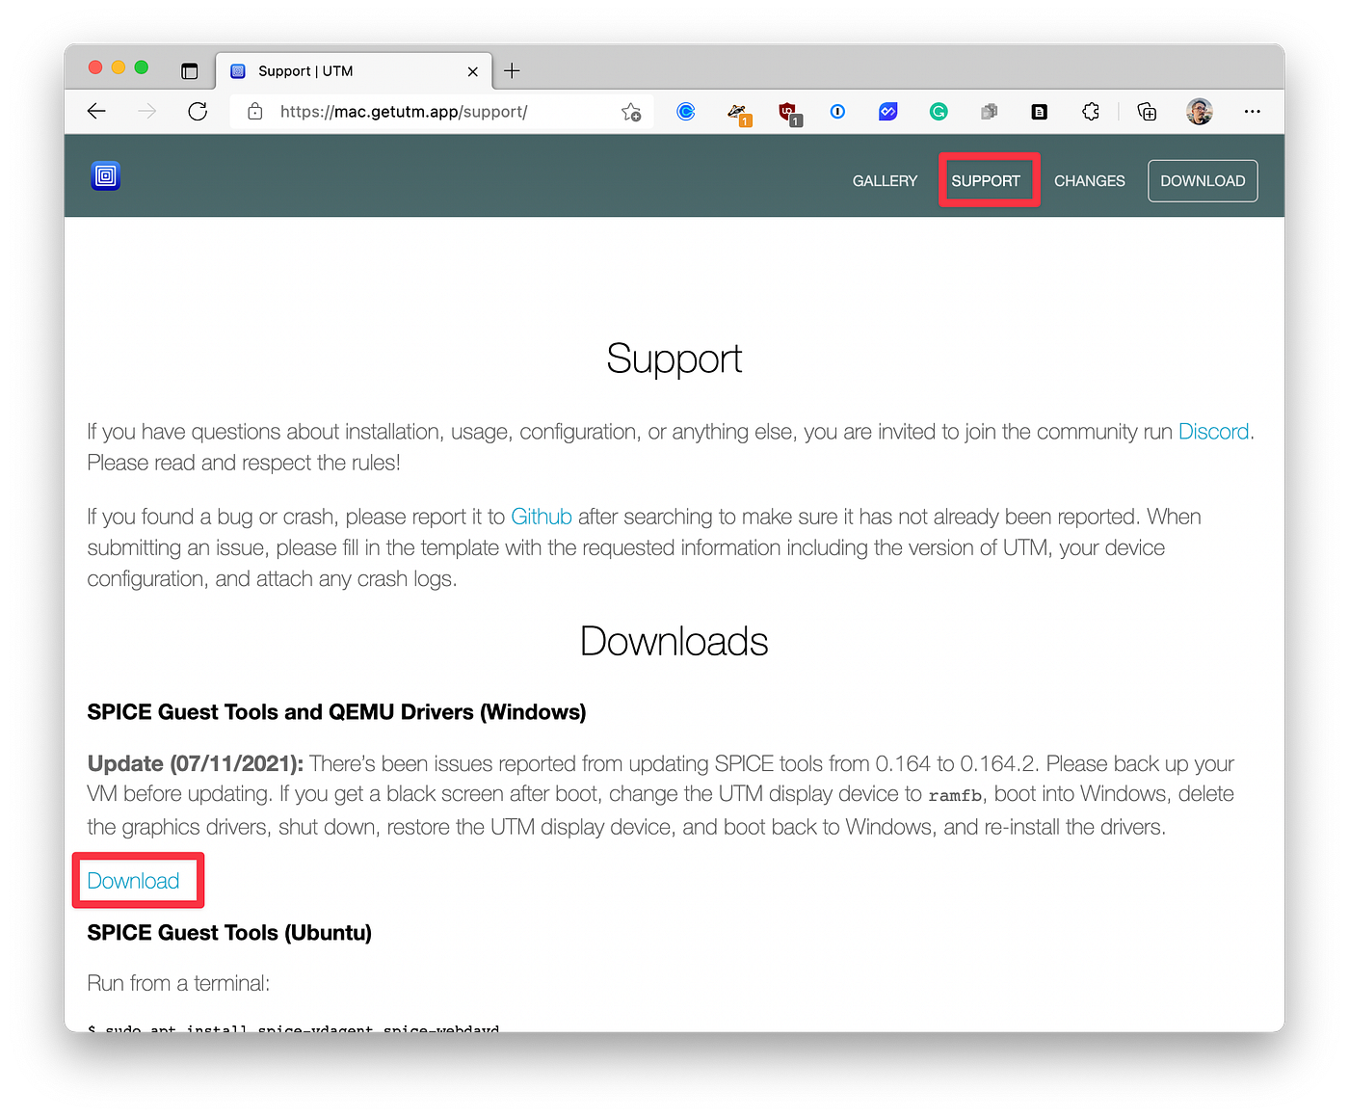Reload the current page
Image resolution: width=1349 pixels, height=1117 pixels.
click(198, 111)
